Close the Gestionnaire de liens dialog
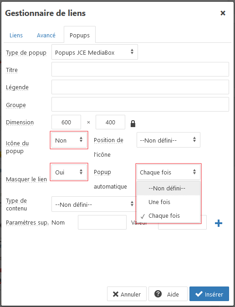 point(223,13)
